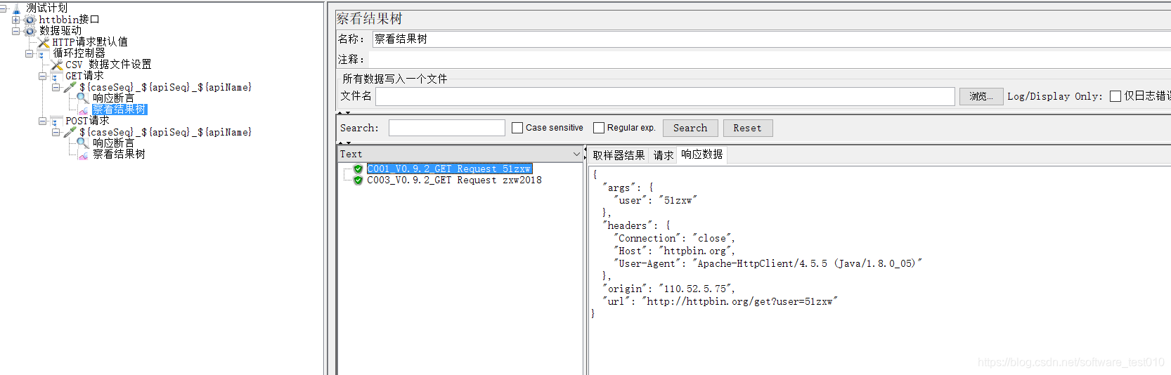Click the "Host": "httpbin.org" line
The height and width of the screenshot is (375, 1171).
pos(674,251)
